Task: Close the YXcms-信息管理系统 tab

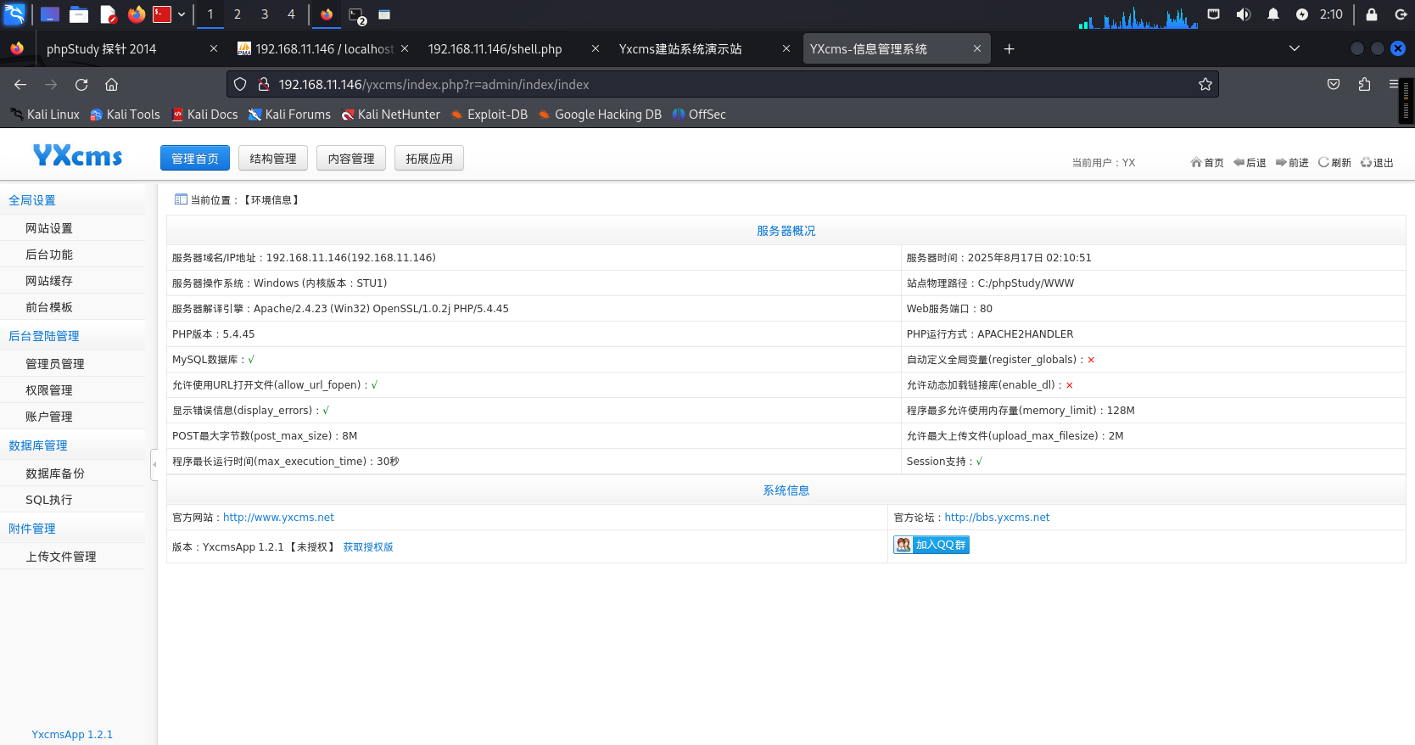Action: pyautogui.click(x=977, y=49)
